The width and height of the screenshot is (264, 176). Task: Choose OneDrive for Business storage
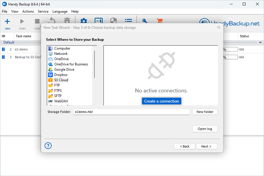(71, 64)
